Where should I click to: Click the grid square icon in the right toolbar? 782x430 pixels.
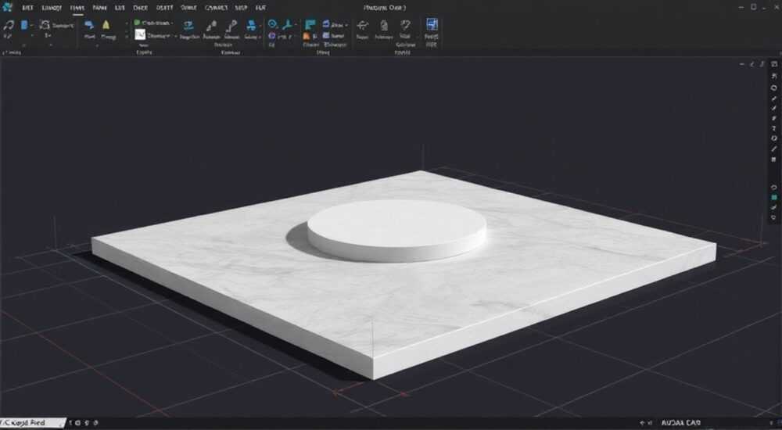click(x=774, y=159)
